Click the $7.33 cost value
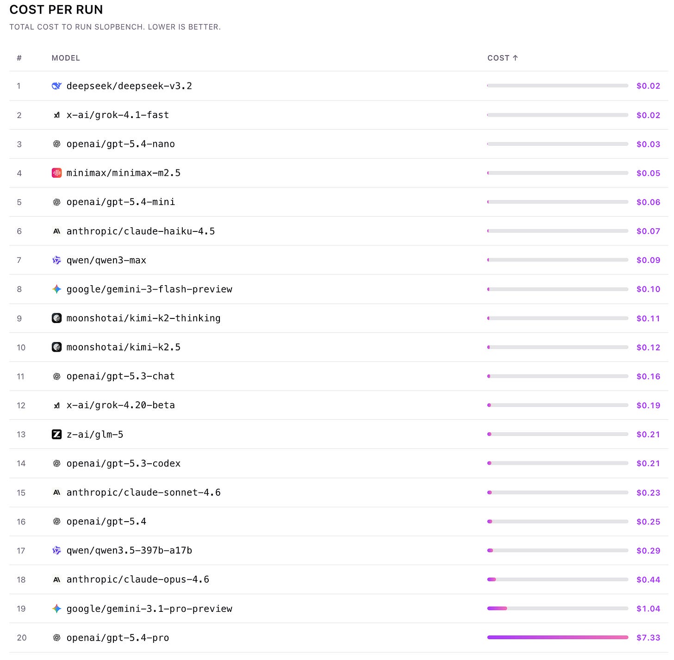The width and height of the screenshot is (674, 660). pyautogui.click(x=648, y=638)
